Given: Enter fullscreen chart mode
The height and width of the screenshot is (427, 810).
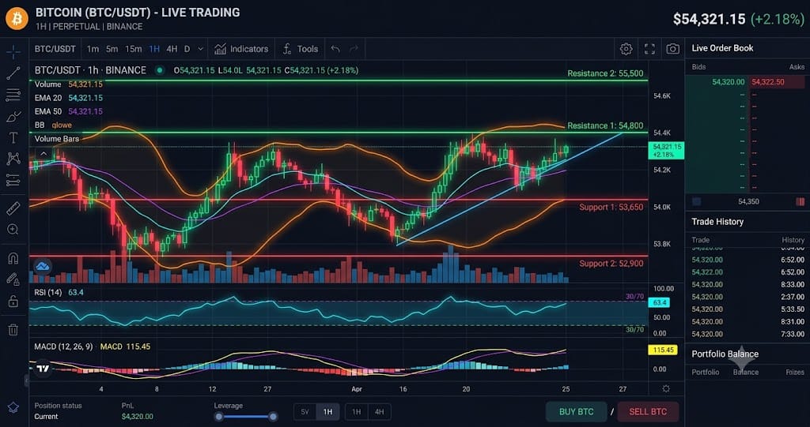Looking at the screenshot, I should [649, 49].
